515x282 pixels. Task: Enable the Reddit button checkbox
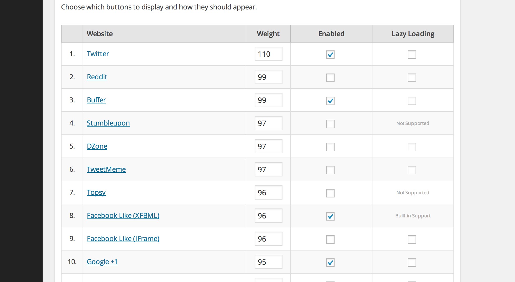point(330,78)
